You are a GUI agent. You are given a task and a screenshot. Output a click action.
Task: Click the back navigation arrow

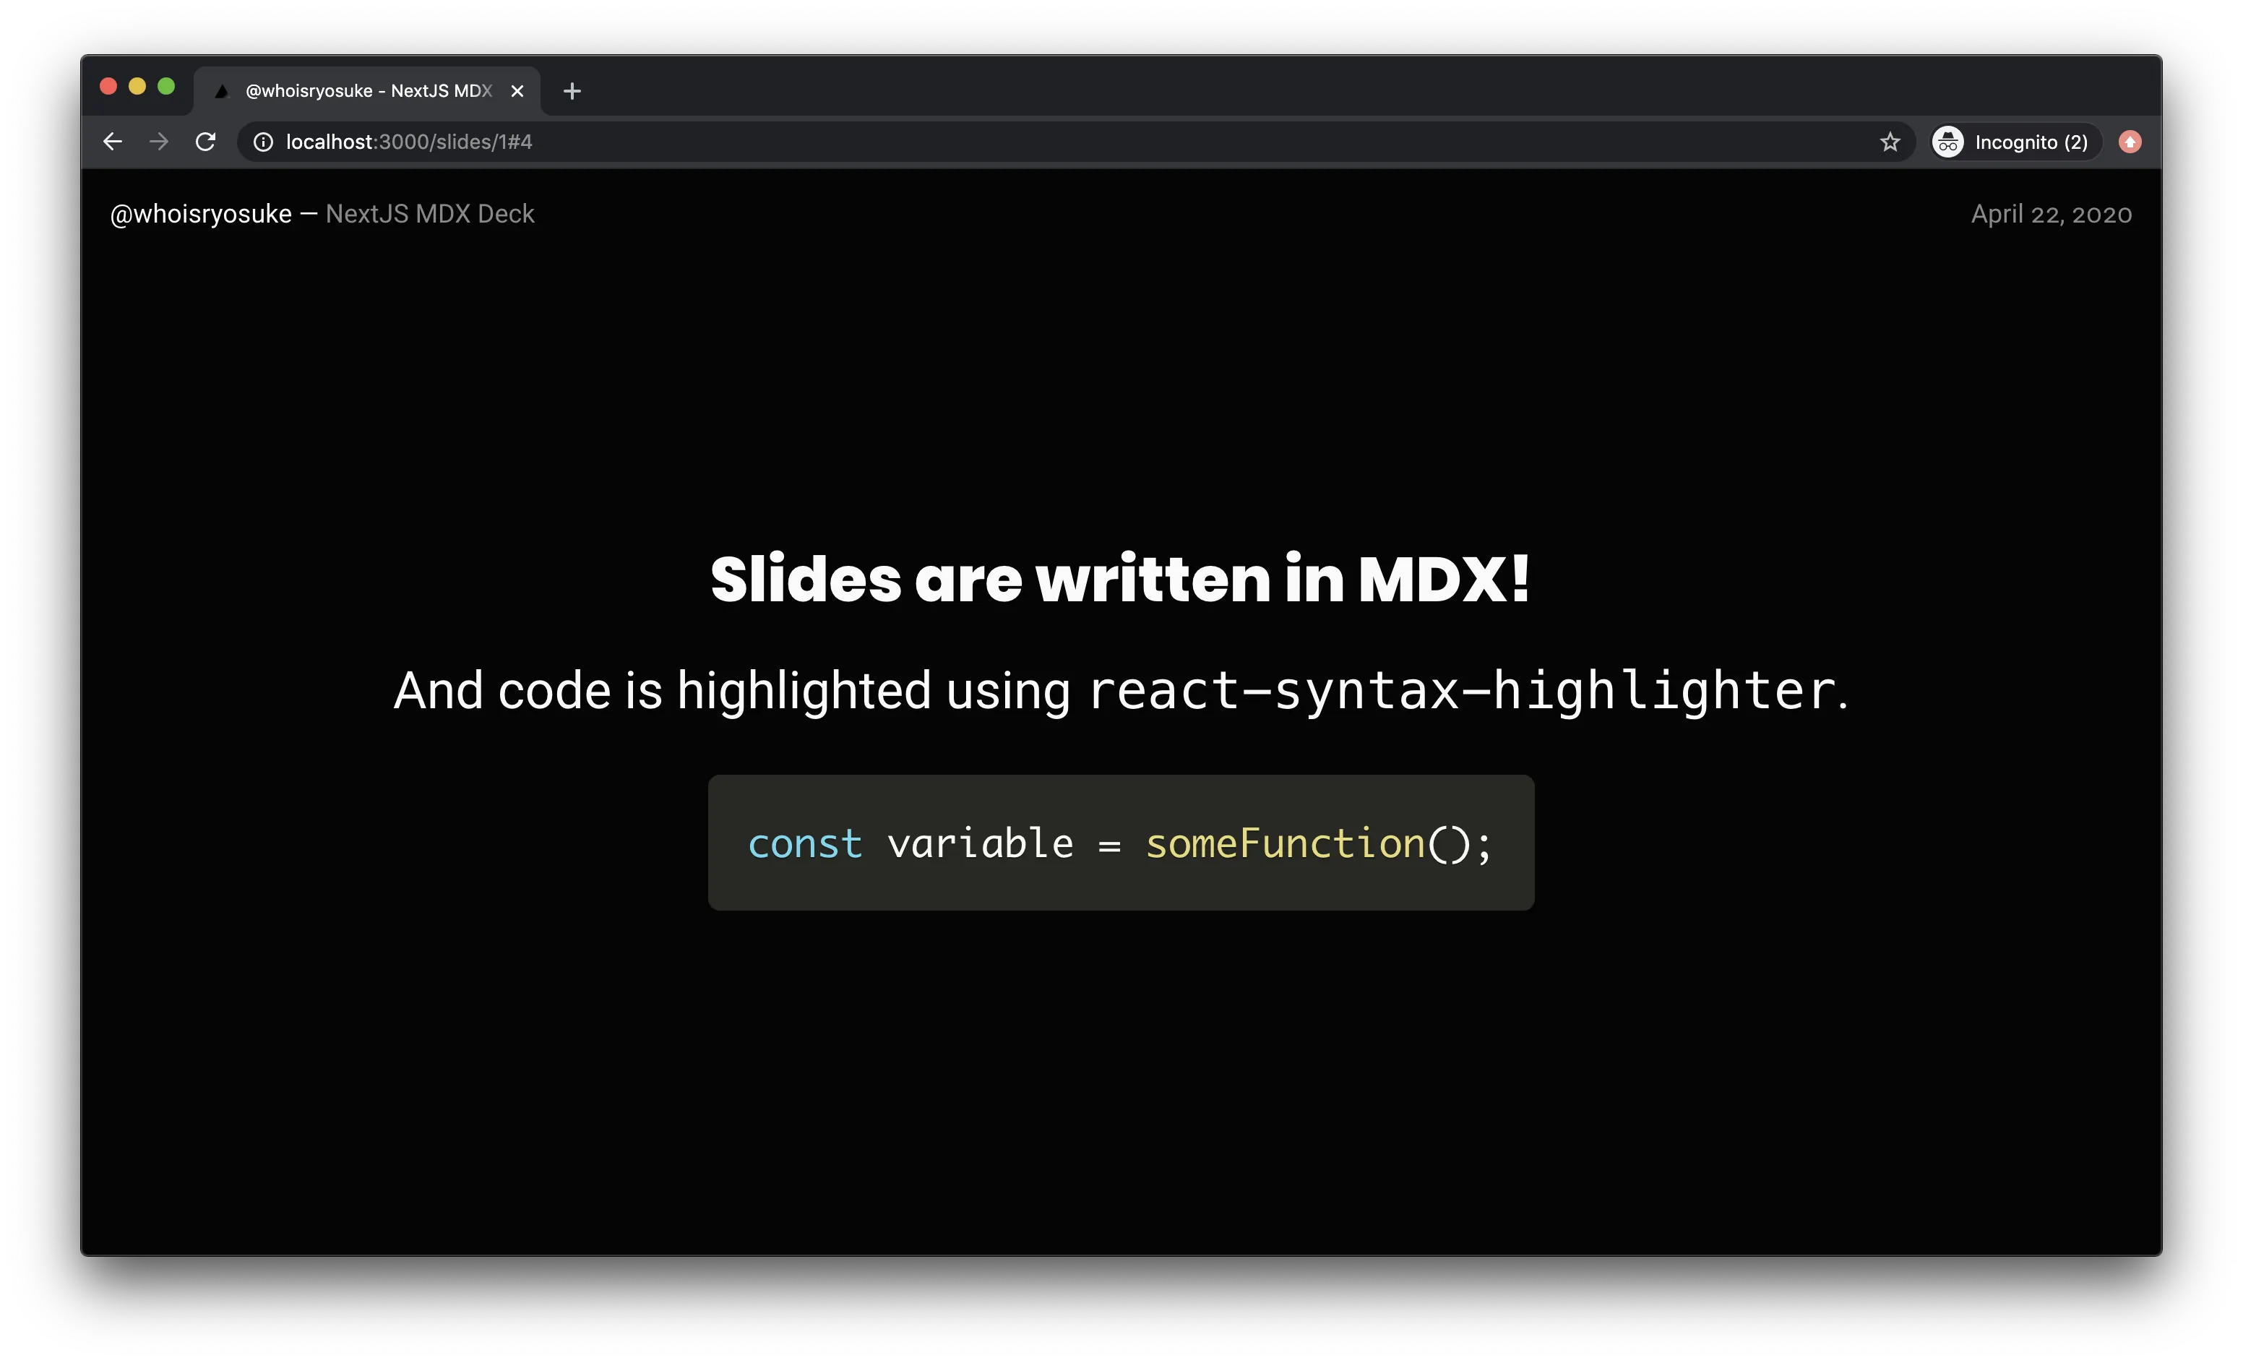(112, 141)
